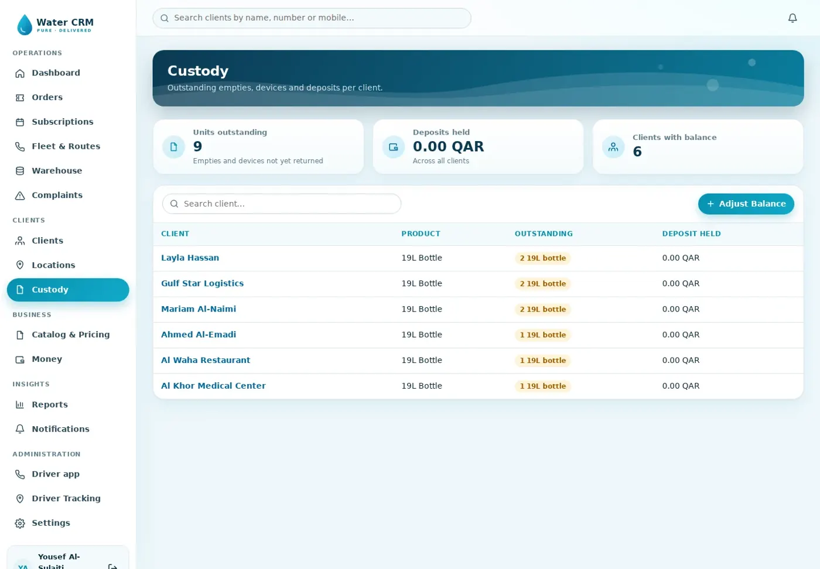The height and width of the screenshot is (569, 820).
Task: Click Mariam Al-Naimi's 19L Bottle product cell
Action: click(x=422, y=309)
